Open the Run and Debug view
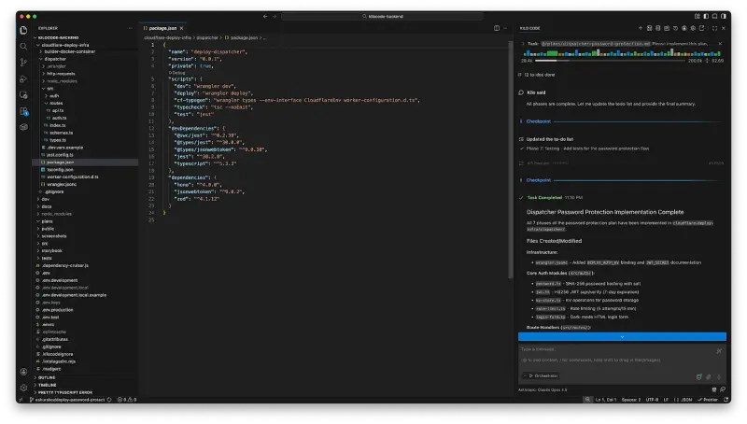Image resolution: width=747 pixels, height=424 pixels. click(x=23, y=78)
